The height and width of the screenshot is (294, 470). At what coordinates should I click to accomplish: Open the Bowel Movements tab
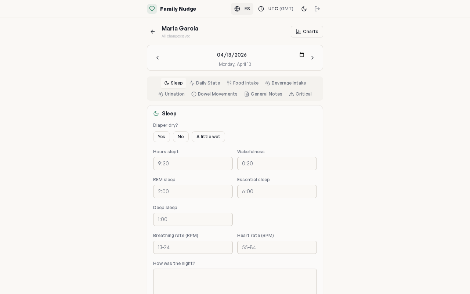point(214,94)
